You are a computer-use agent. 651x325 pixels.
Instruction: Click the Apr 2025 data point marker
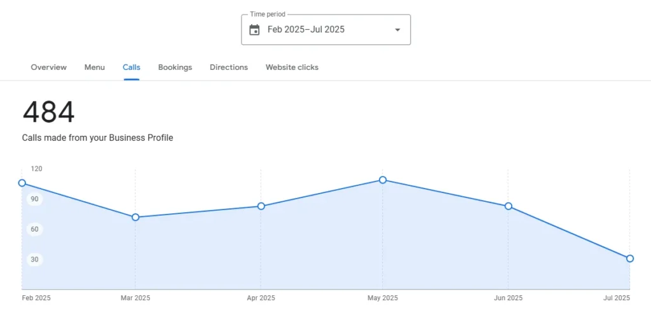point(261,206)
